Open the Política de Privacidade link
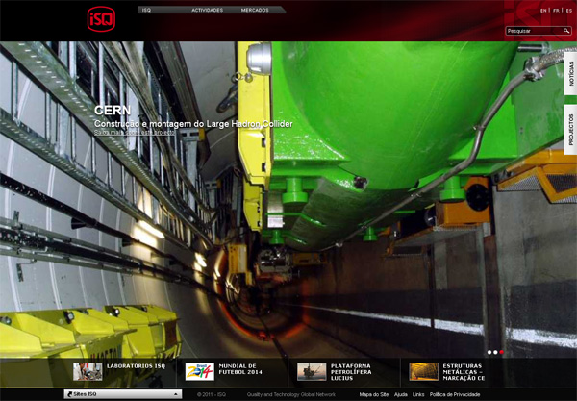The image size is (577, 401). point(457,394)
